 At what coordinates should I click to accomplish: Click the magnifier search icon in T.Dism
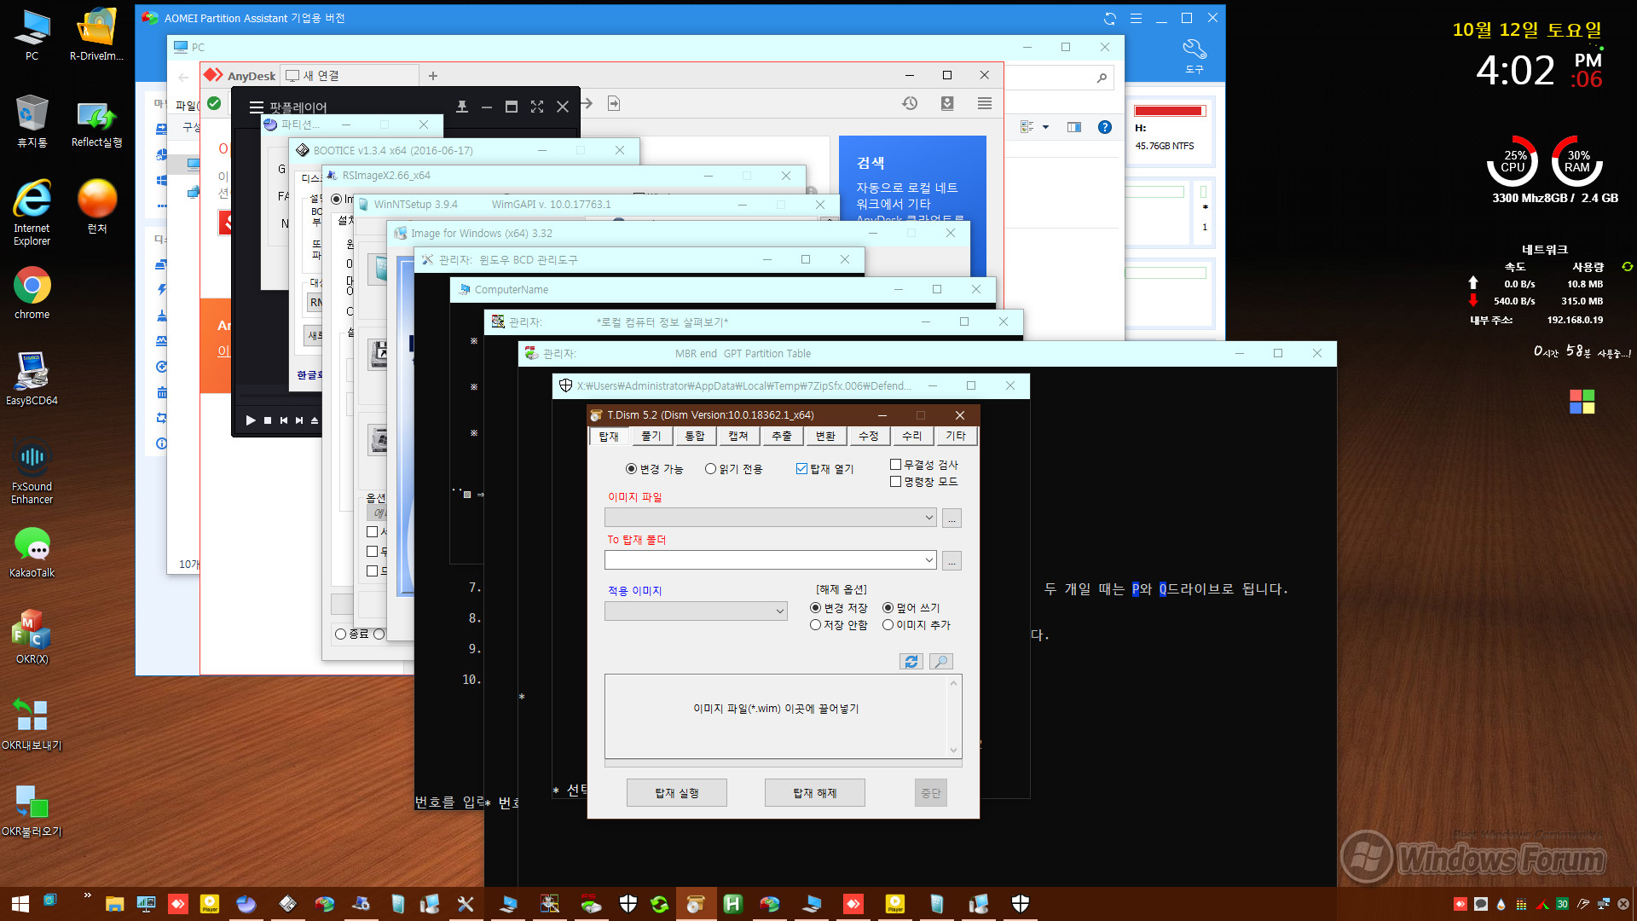point(941,662)
